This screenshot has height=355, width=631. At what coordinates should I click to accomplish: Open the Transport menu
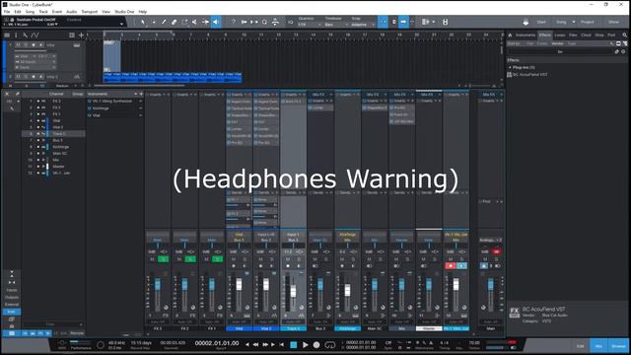click(90, 12)
